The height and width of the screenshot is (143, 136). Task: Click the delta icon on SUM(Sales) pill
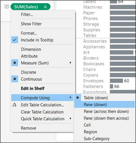point(45,7)
